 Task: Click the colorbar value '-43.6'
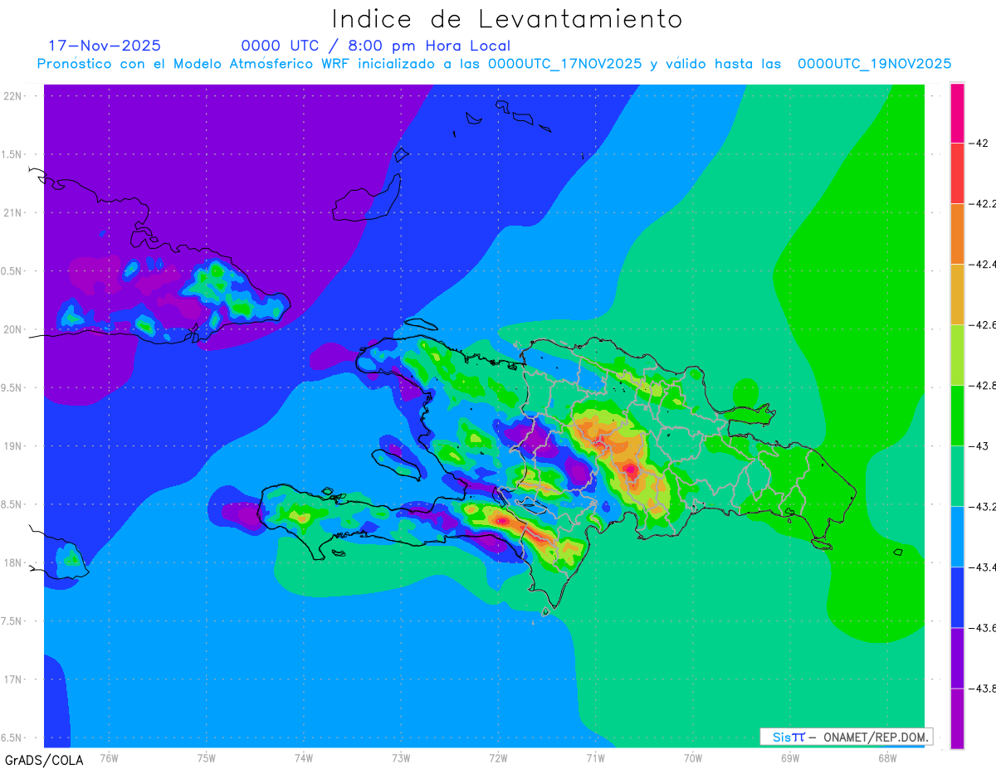pos(983,628)
